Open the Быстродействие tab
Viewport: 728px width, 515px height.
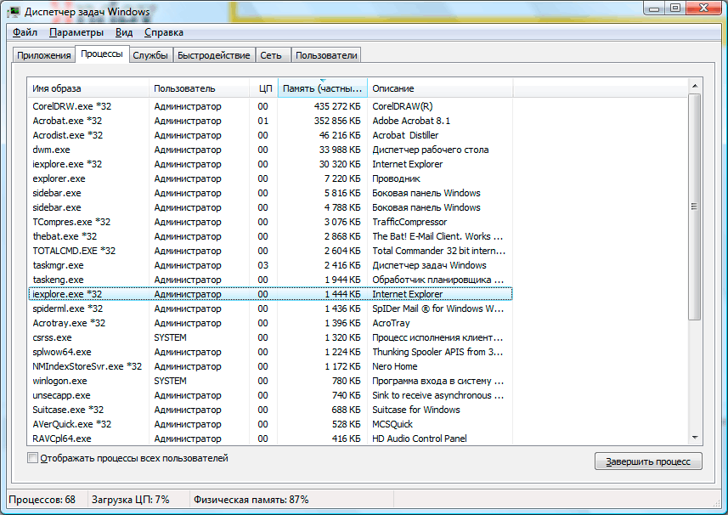click(x=213, y=55)
